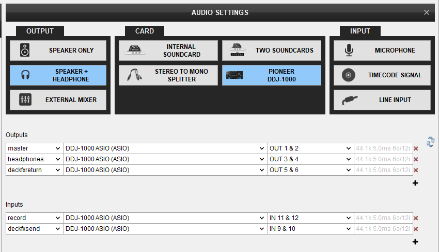The image size is (439, 252).
Task: Open device dropdown in deckfxsend row
Action: pos(165,229)
